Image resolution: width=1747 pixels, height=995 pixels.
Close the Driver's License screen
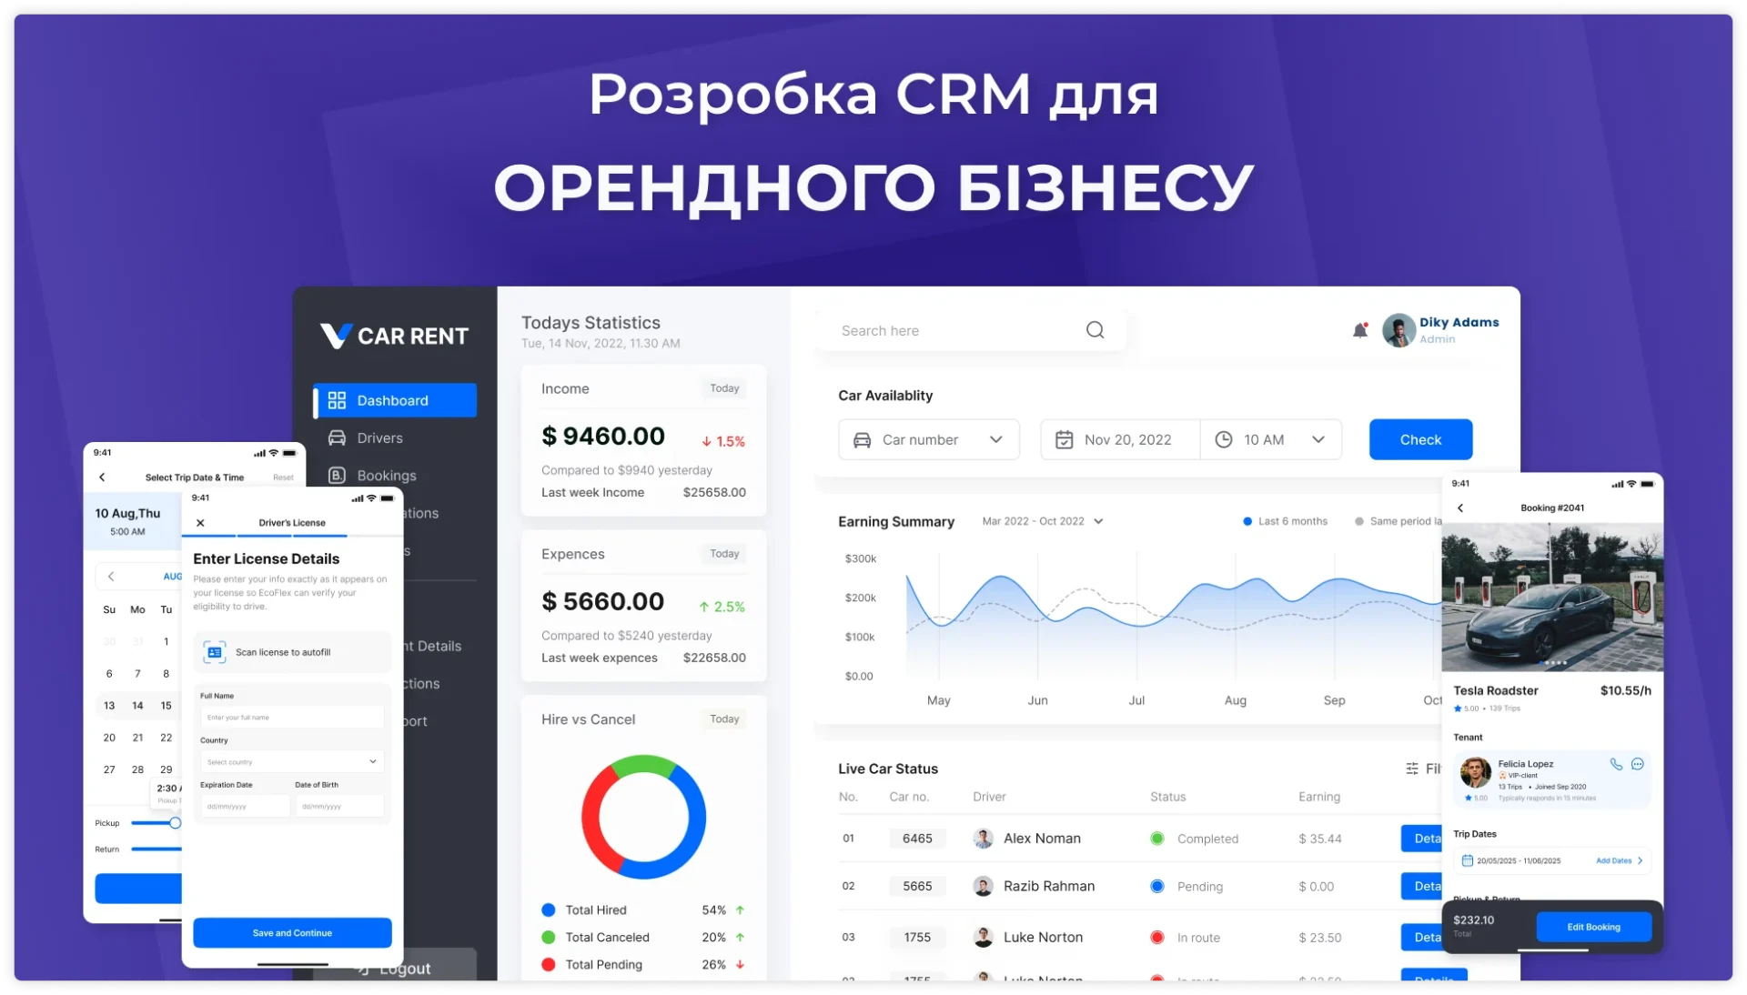click(200, 523)
